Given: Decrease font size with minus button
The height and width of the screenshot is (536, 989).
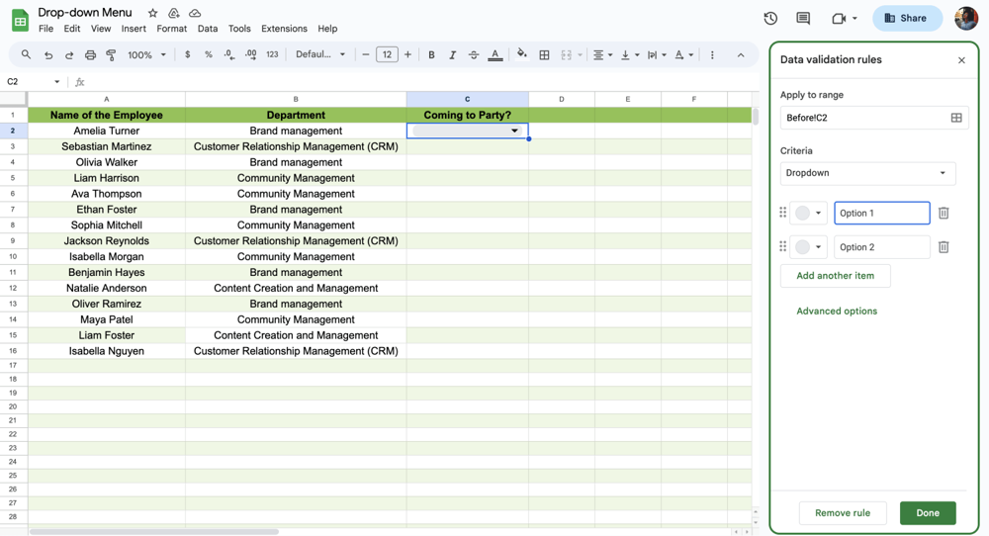Looking at the screenshot, I should (365, 54).
